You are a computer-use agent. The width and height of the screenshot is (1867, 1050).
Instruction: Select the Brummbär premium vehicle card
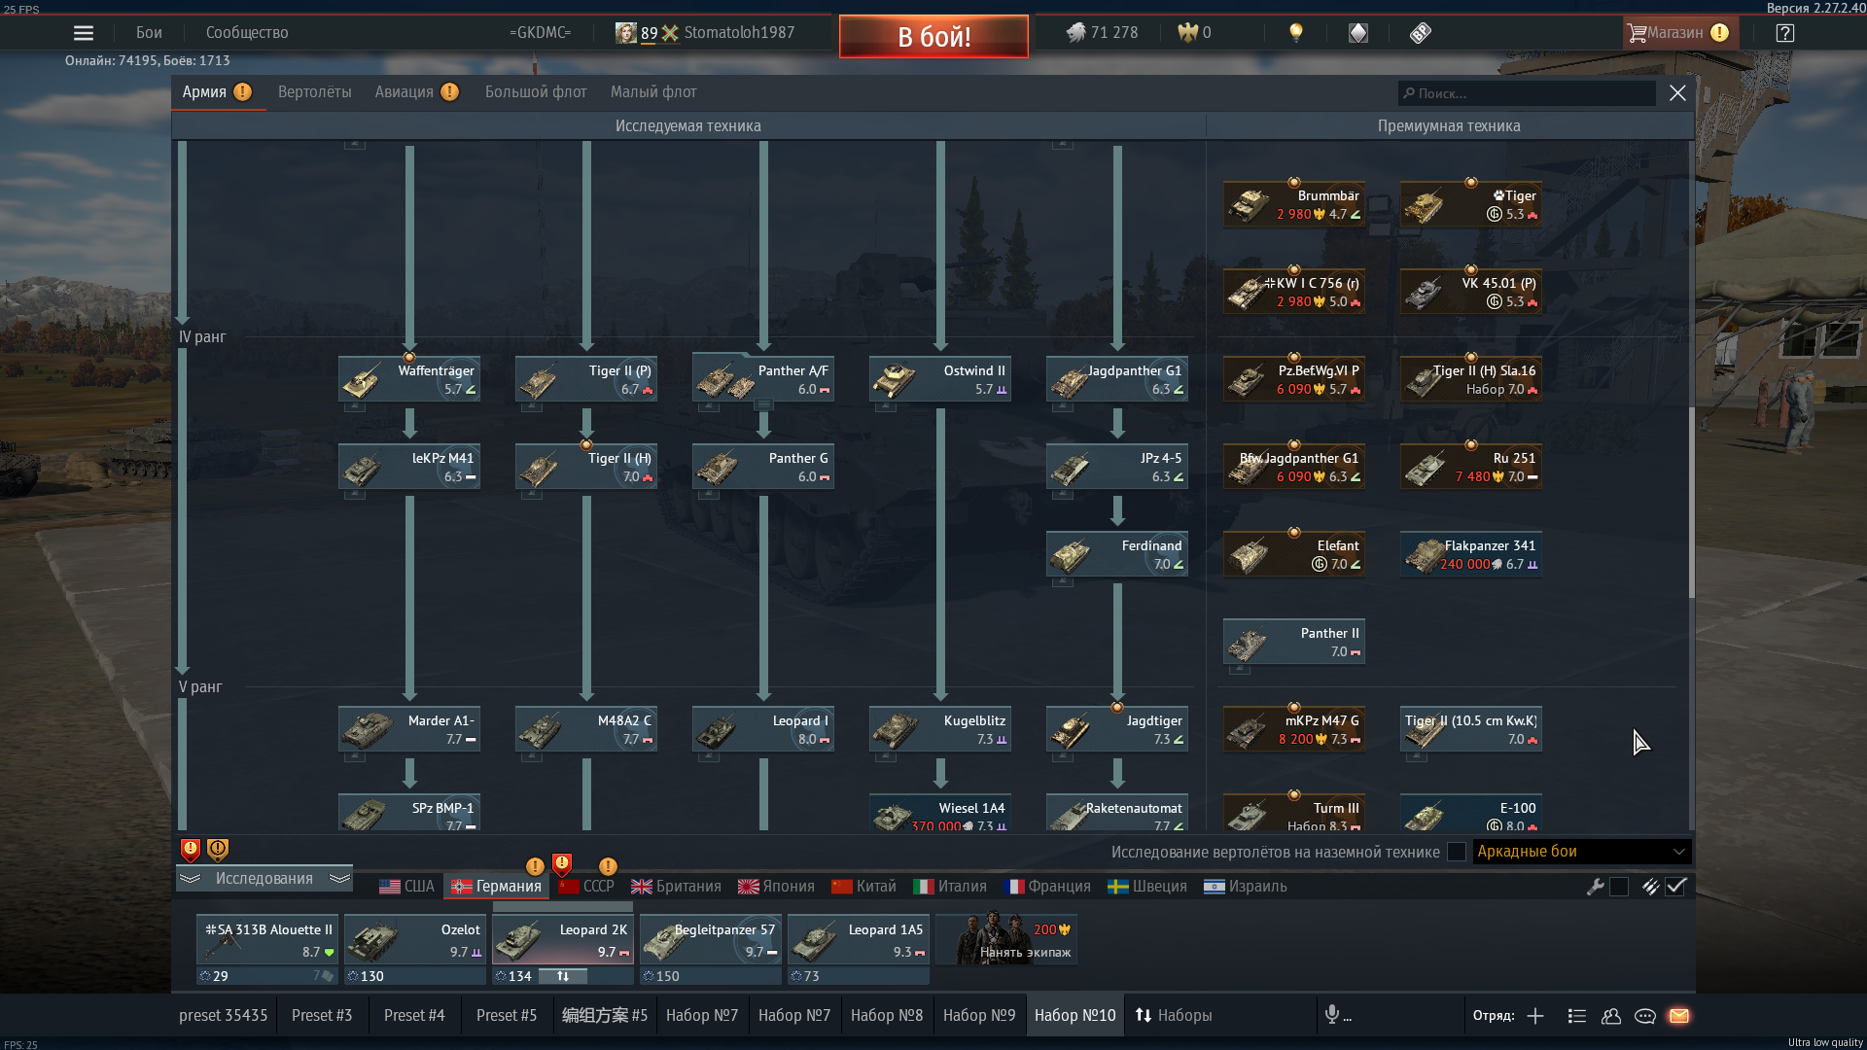(1294, 204)
